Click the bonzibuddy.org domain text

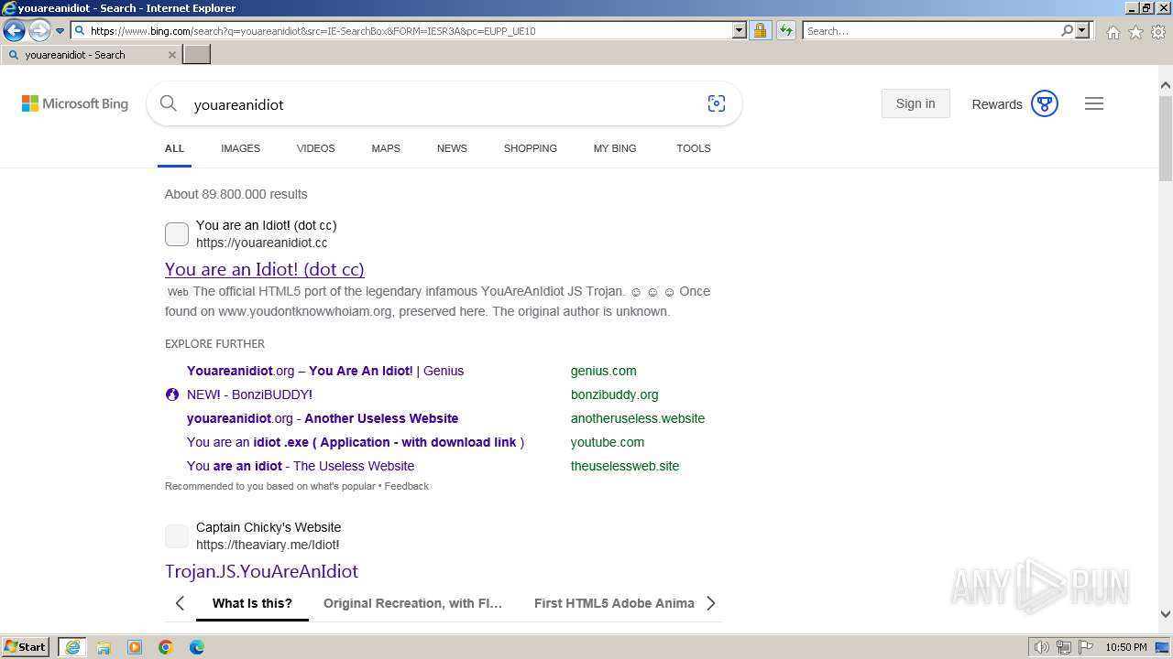[614, 394]
